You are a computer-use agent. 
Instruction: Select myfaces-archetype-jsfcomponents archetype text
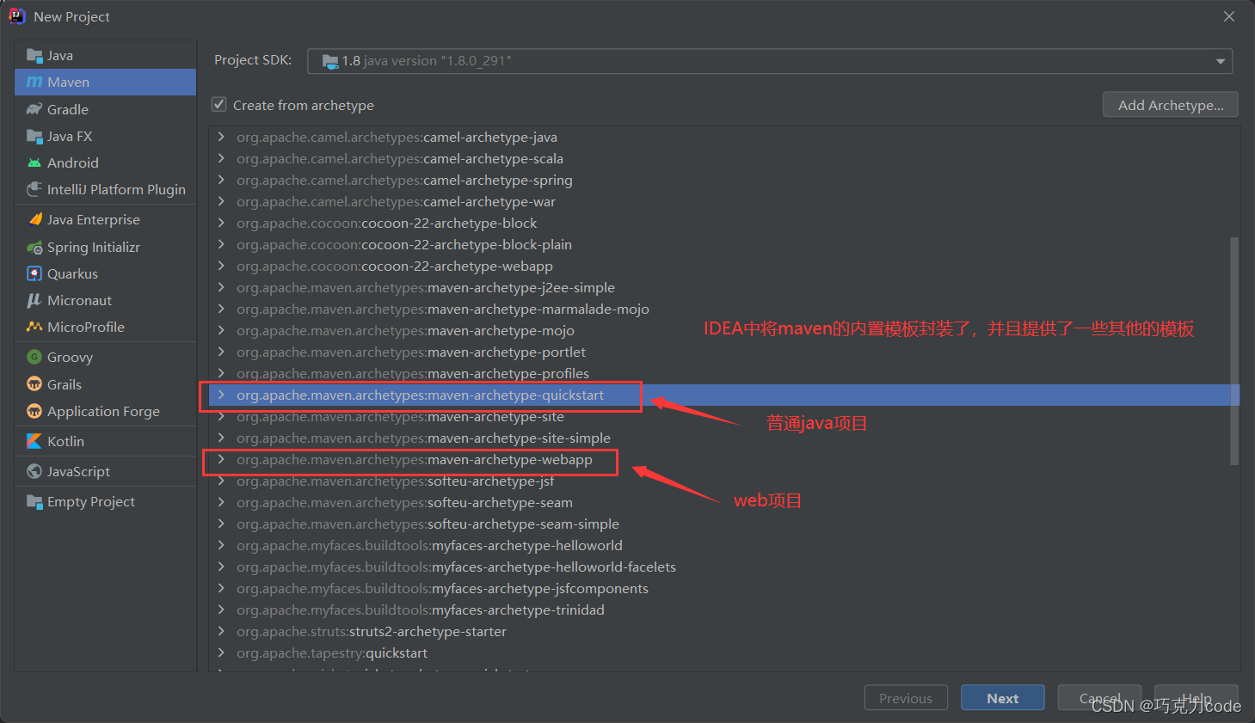point(442,588)
